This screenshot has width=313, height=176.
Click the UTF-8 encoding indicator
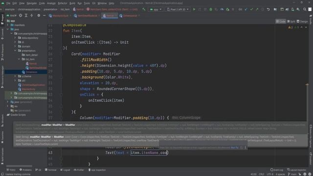[270, 174]
